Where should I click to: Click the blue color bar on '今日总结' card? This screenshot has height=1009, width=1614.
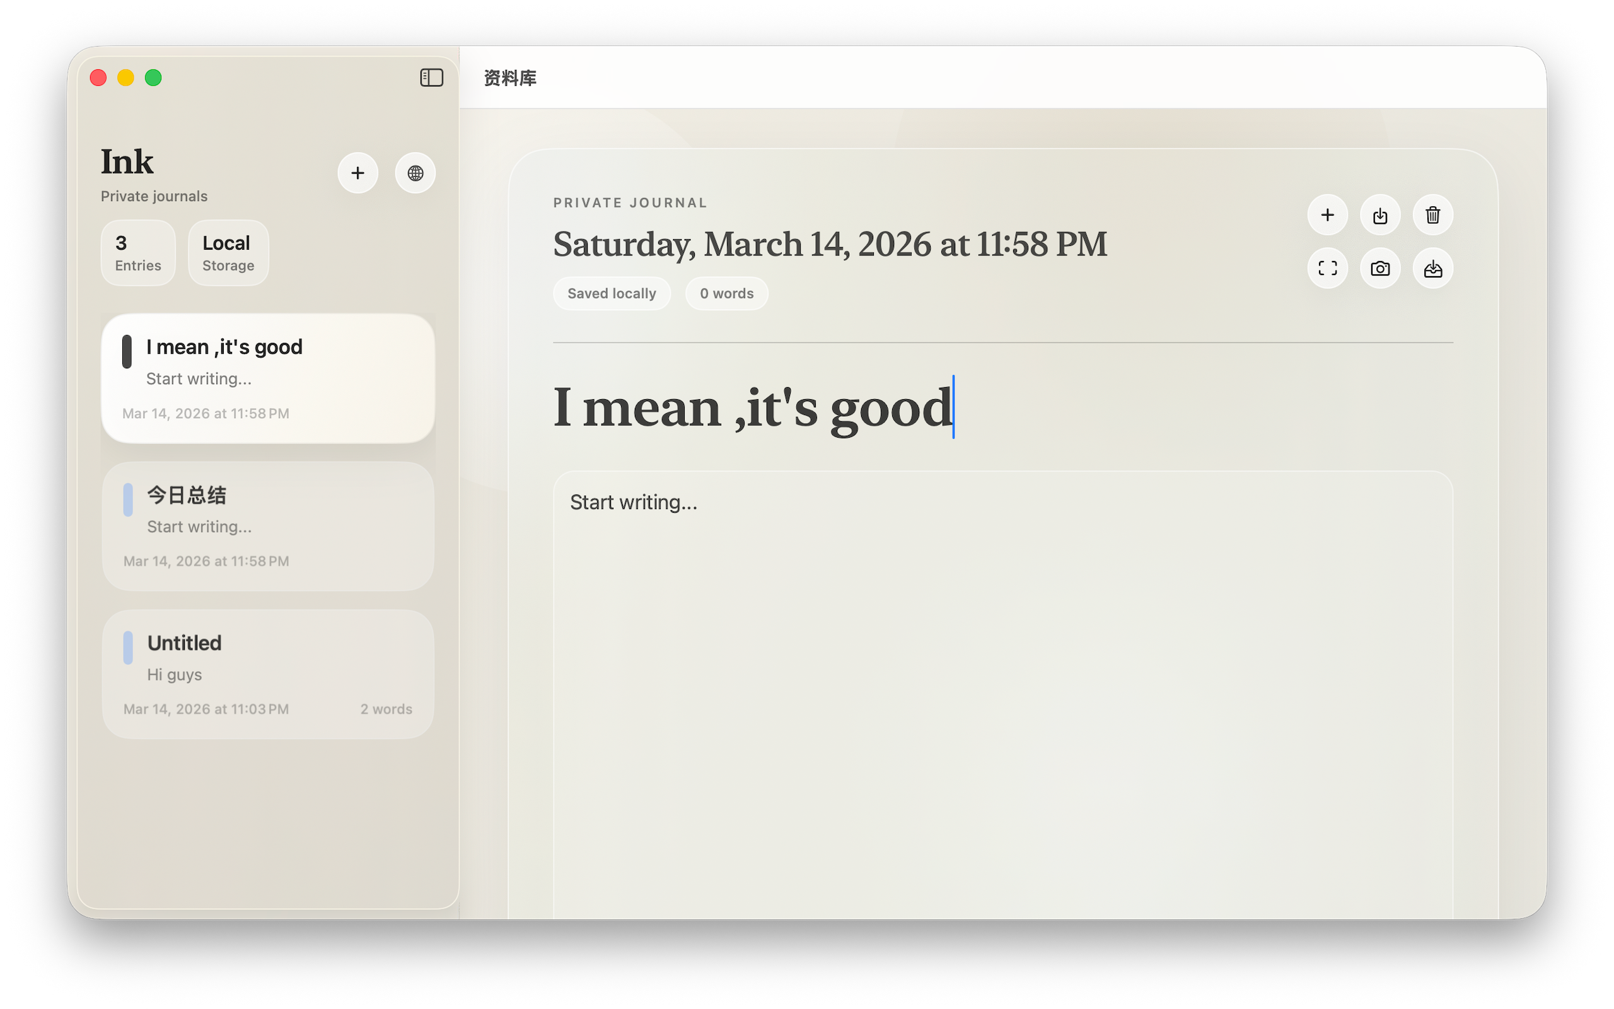click(x=128, y=500)
